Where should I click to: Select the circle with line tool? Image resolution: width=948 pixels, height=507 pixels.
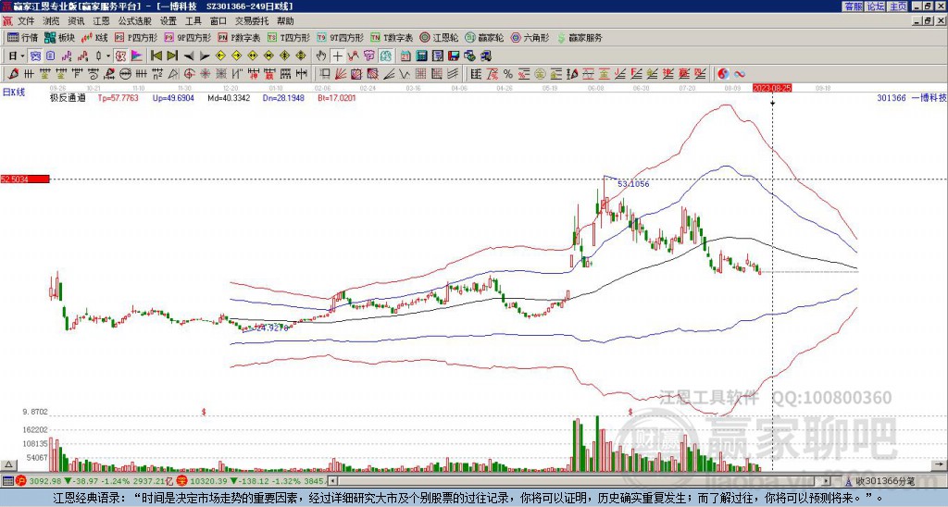coord(125,74)
